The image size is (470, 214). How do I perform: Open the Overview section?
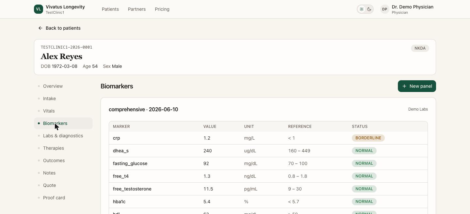click(63, 86)
